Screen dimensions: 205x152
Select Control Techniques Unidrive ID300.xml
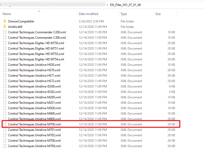click(x=34, y=86)
